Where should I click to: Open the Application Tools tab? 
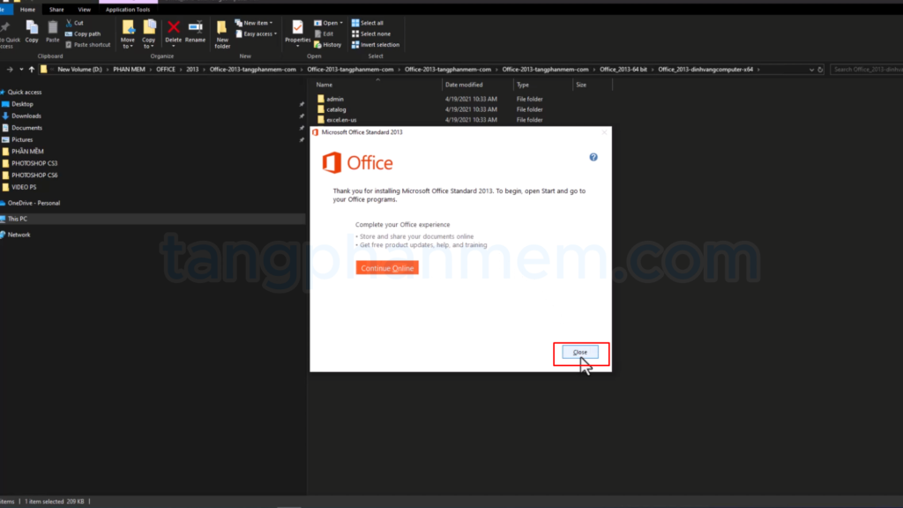click(x=128, y=9)
